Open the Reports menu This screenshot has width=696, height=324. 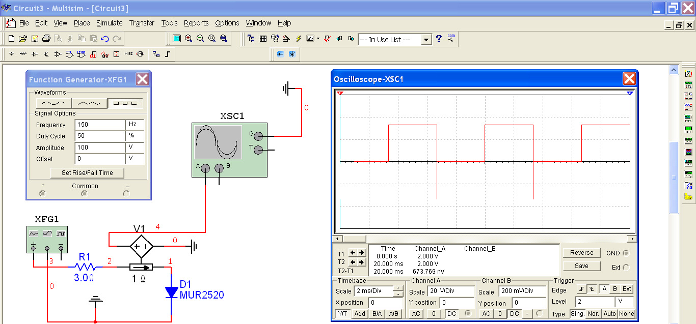pyautogui.click(x=196, y=23)
